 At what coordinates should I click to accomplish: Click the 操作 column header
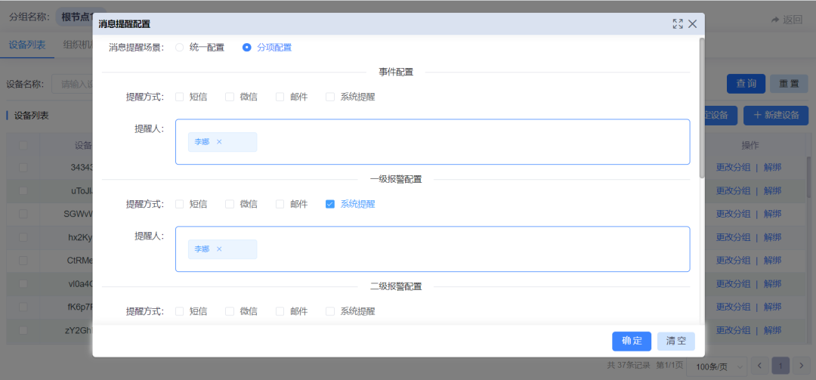pos(750,145)
